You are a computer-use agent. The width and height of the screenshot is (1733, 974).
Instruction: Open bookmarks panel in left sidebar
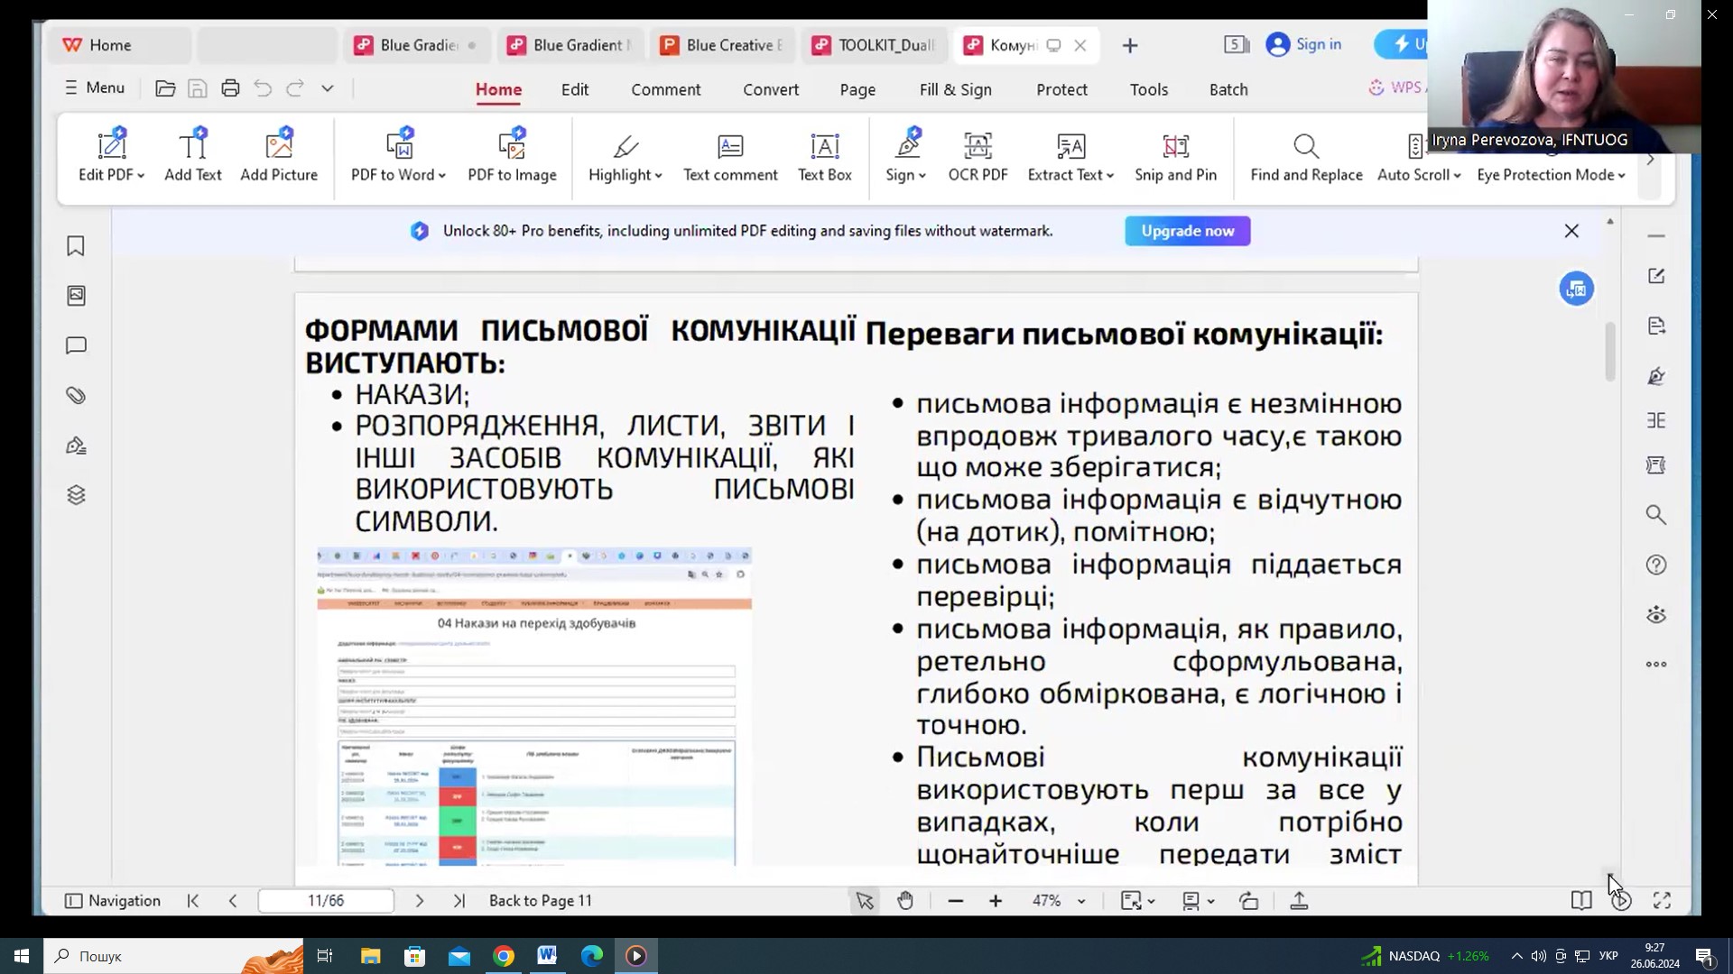pos(76,246)
